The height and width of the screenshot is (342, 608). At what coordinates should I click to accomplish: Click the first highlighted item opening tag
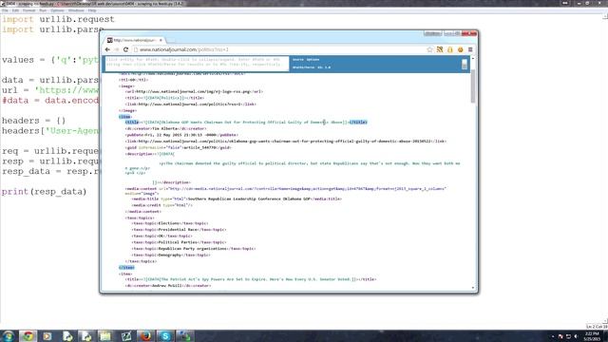coord(125,117)
